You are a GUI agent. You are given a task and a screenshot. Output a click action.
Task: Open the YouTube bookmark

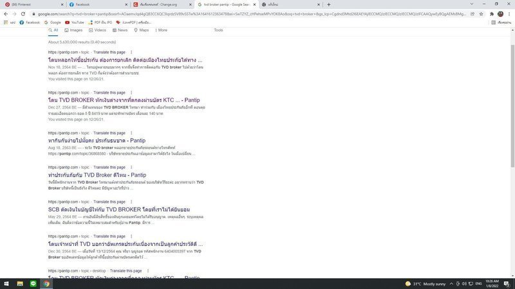pyautogui.click(x=74, y=22)
